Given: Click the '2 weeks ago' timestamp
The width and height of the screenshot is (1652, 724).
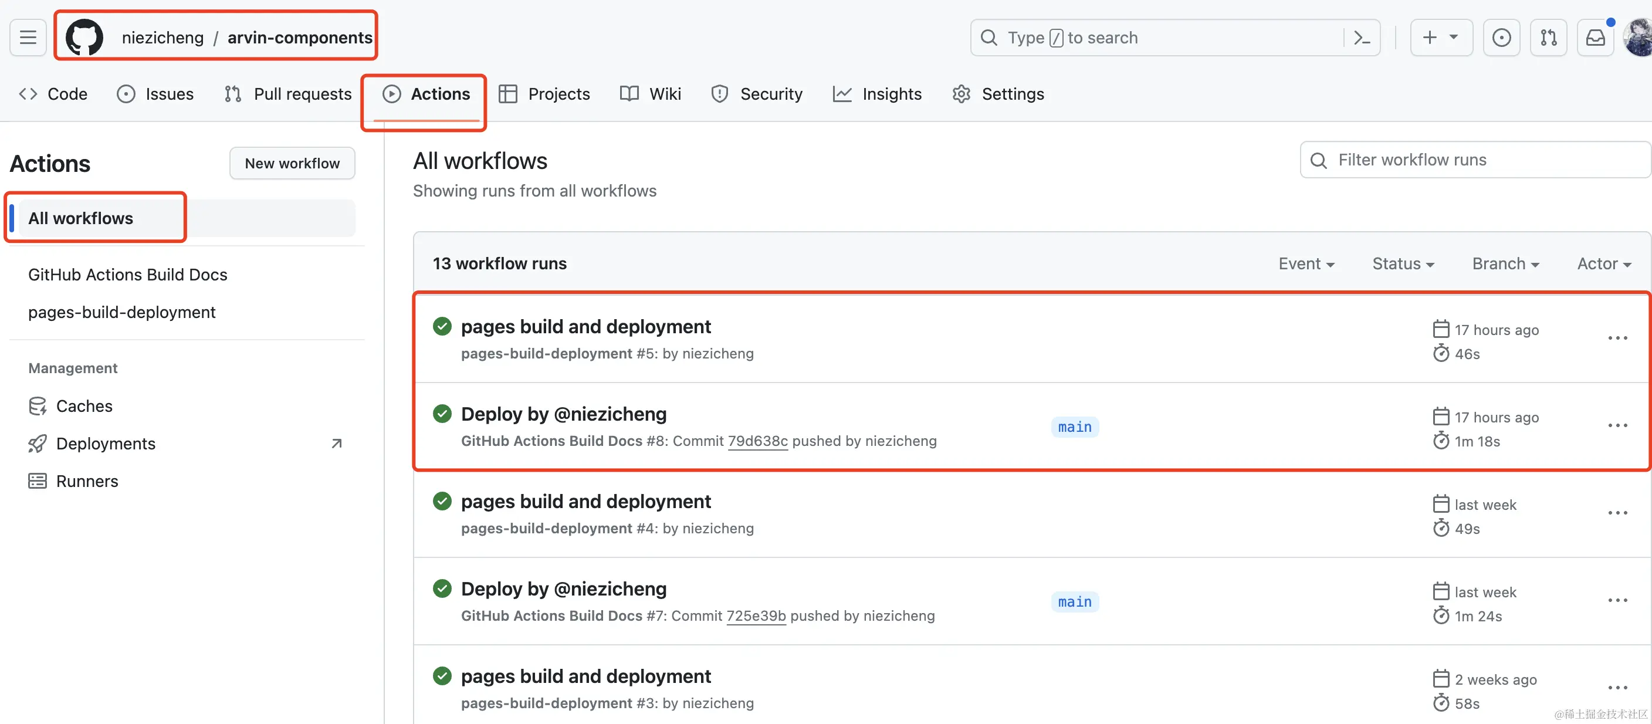Looking at the screenshot, I should [x=1495, y=680].
